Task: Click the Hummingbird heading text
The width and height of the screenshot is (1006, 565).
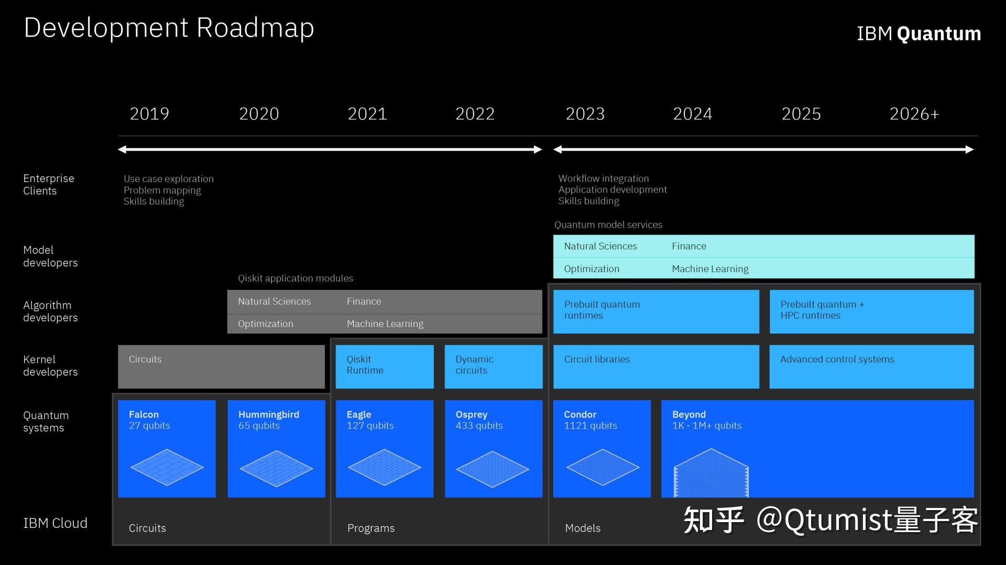Action: (269, 414)
